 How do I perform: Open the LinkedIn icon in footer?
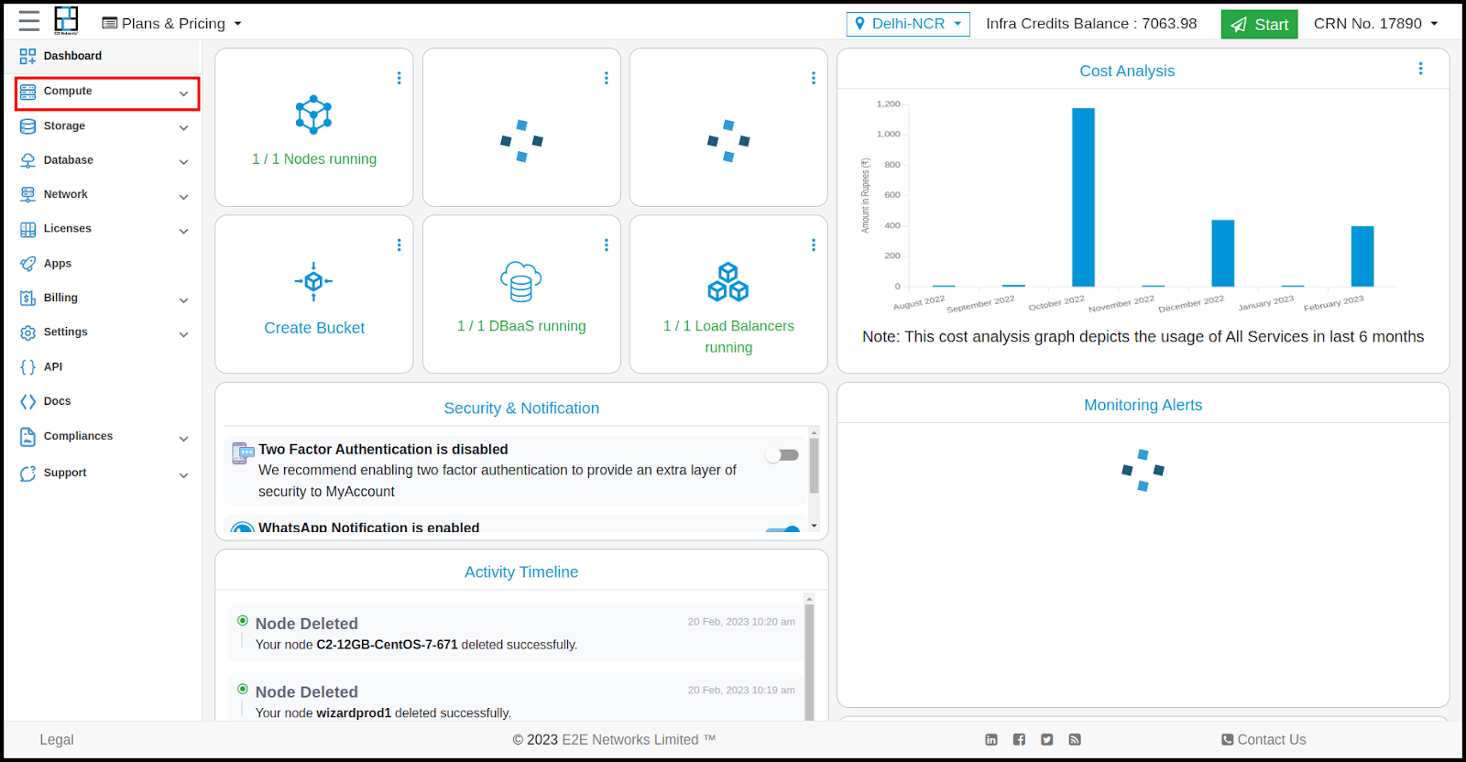click(x=991, y=740)
